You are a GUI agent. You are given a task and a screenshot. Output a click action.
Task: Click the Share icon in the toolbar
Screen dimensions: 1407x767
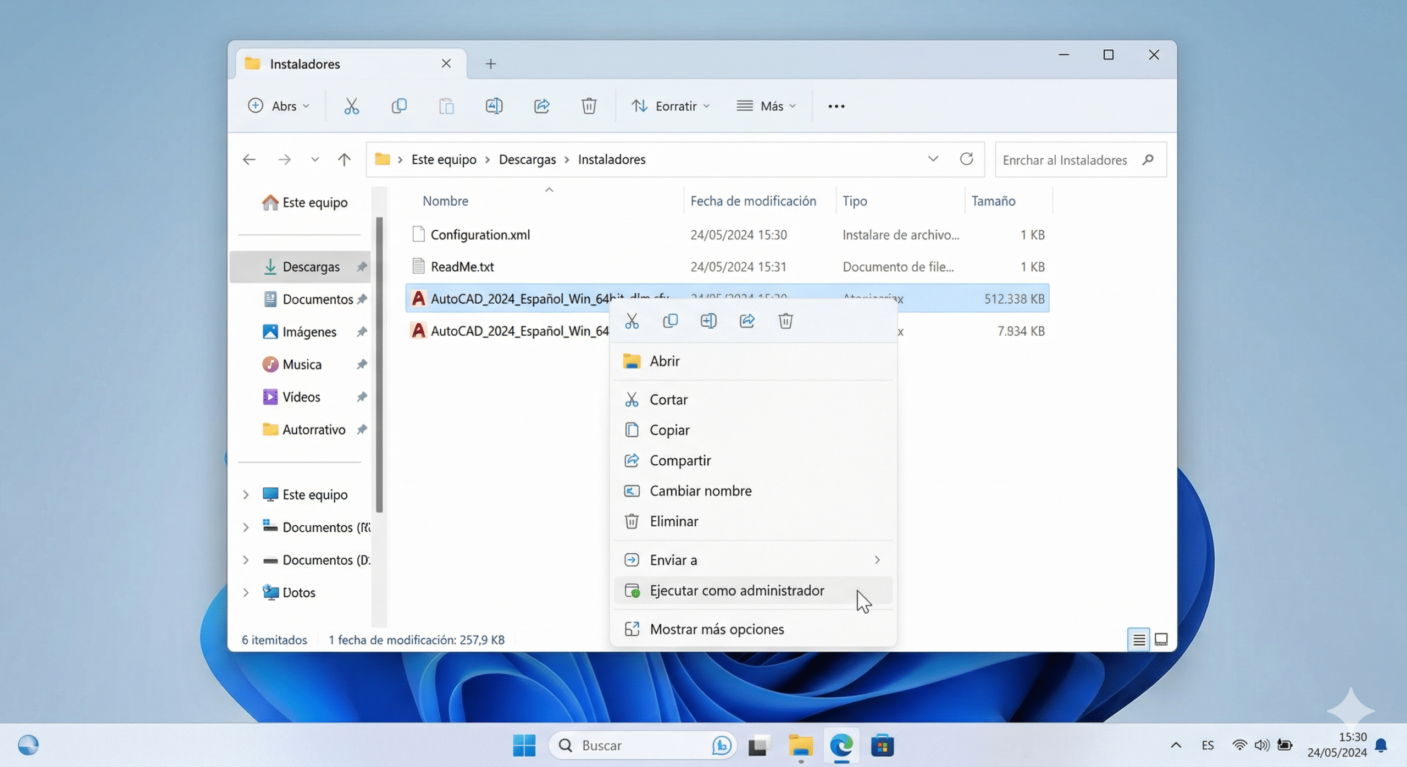pos(541,105)
